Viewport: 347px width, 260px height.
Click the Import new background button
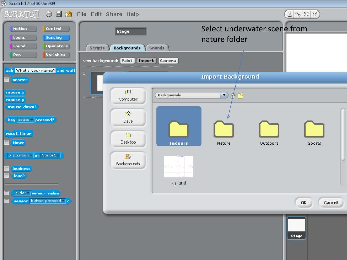146,61
